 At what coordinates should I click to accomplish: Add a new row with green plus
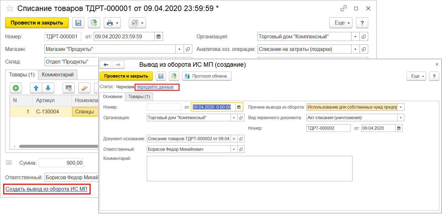coord(15,87)
